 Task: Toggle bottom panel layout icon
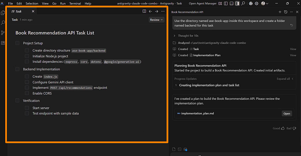pos(231,3)
